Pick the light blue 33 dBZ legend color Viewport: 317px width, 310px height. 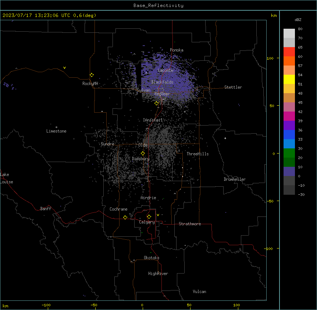[x=289, y=144]
